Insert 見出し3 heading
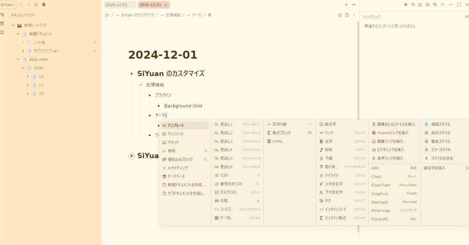Screen dimensions: 469x245 [x=237, y=141]
